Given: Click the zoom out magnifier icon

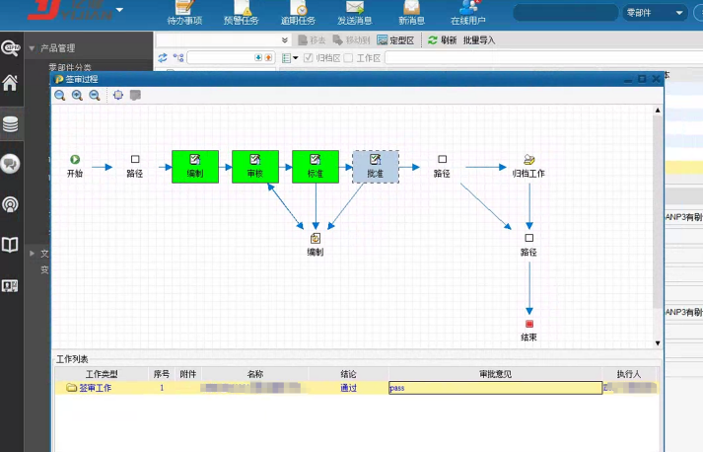Looking at the screenshot, I should click(x=94, y=95).
